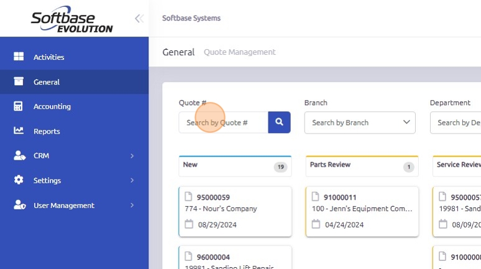Select General in the sidebar
Viewport: 481px width, 269px height.
click(74, 82)
